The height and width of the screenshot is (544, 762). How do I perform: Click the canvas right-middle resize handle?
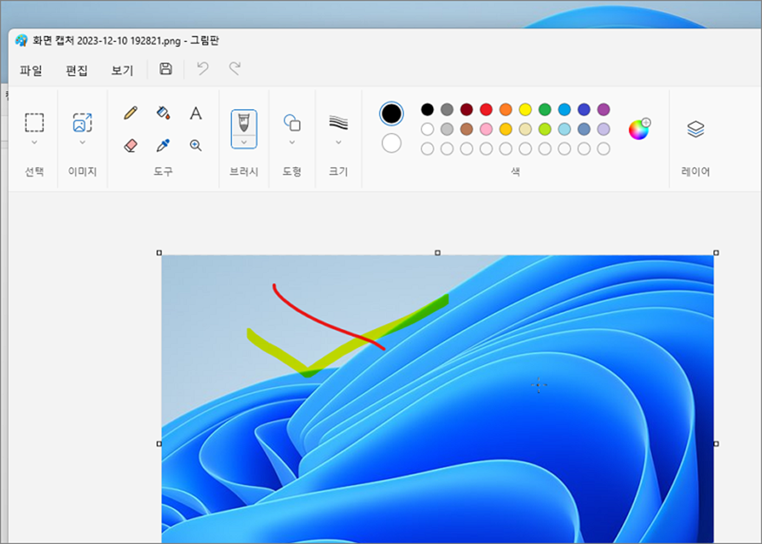[x=716, y=444]
